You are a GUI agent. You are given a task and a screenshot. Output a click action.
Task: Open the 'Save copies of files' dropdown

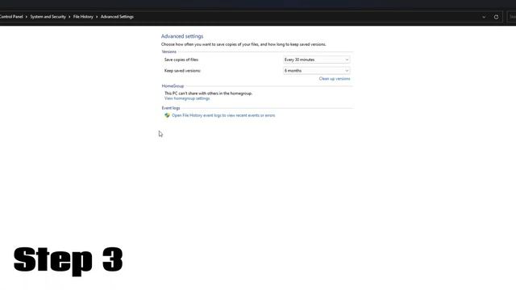(x=316, y=60)
